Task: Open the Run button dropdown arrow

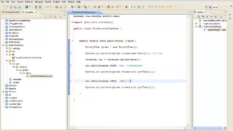Action: (82, 7)
